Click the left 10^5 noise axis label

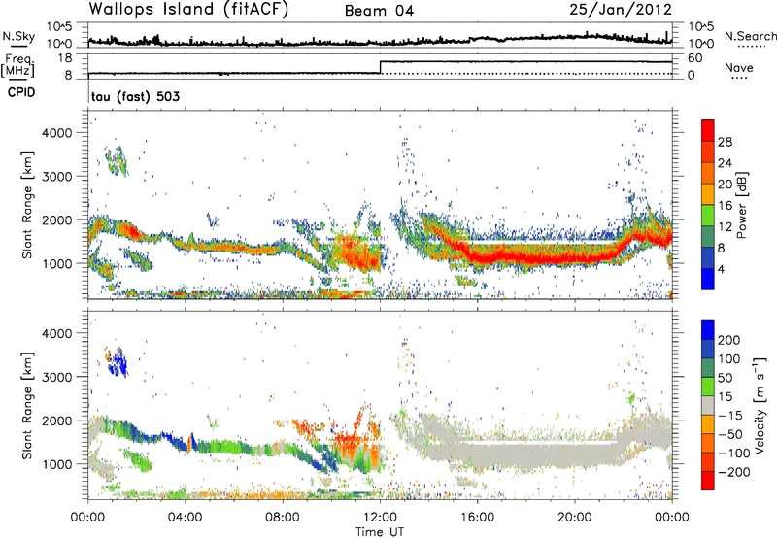[x=59, y=27]
